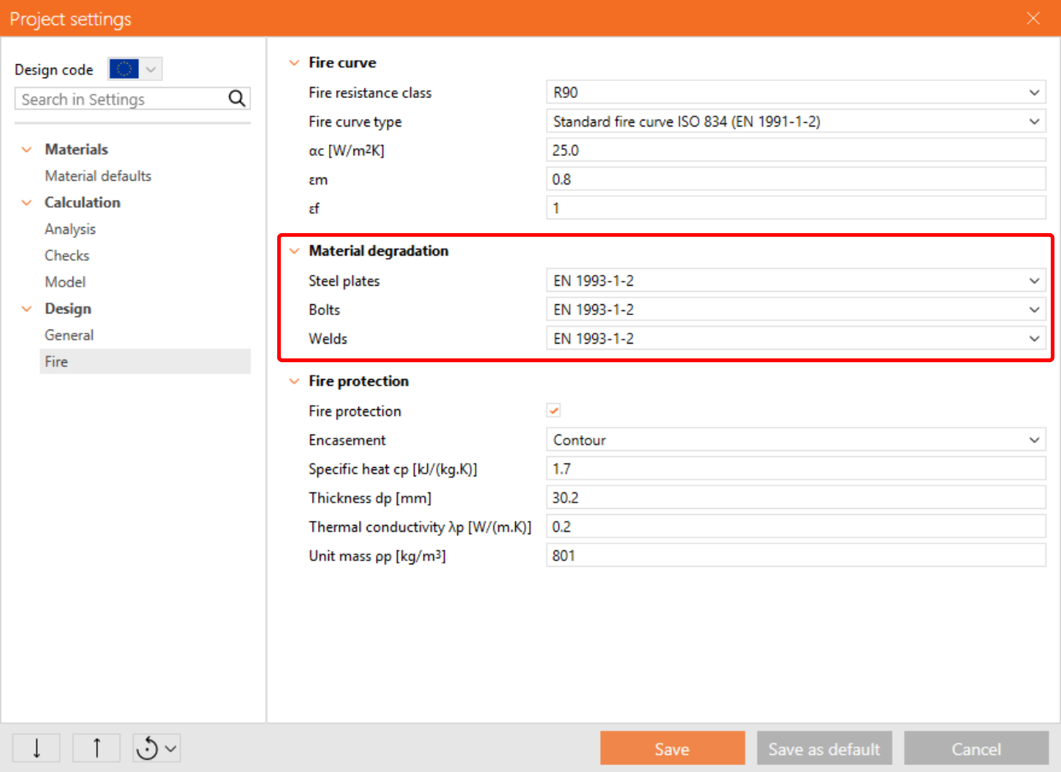Disable the Fire protection checkbox
This screenshot has height=772, width=1061.
[x=554, y=411]
